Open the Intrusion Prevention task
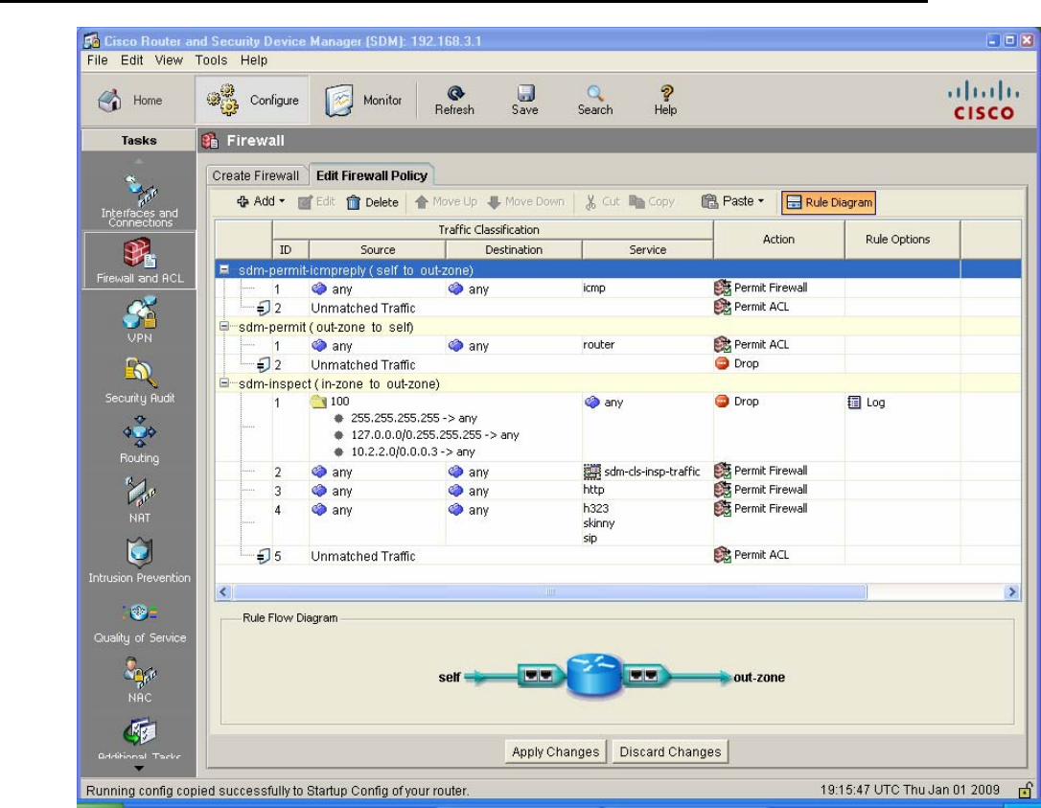The image size is (1041, 808). click(x=139, y=561)
